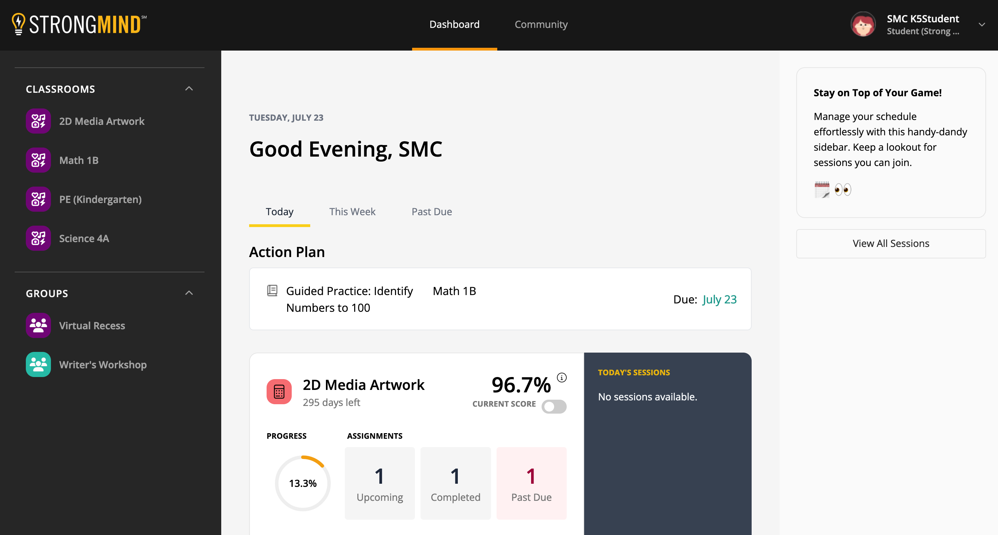The width and height of the screenshot is (998, 535).
Task: Open the 2D Media Artwork classroom icon
Action: click(38, 121)
